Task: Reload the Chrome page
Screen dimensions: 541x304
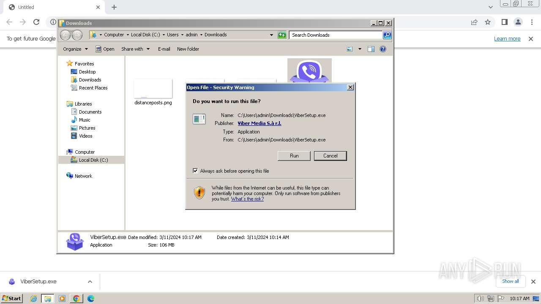Action: point(36,22)
